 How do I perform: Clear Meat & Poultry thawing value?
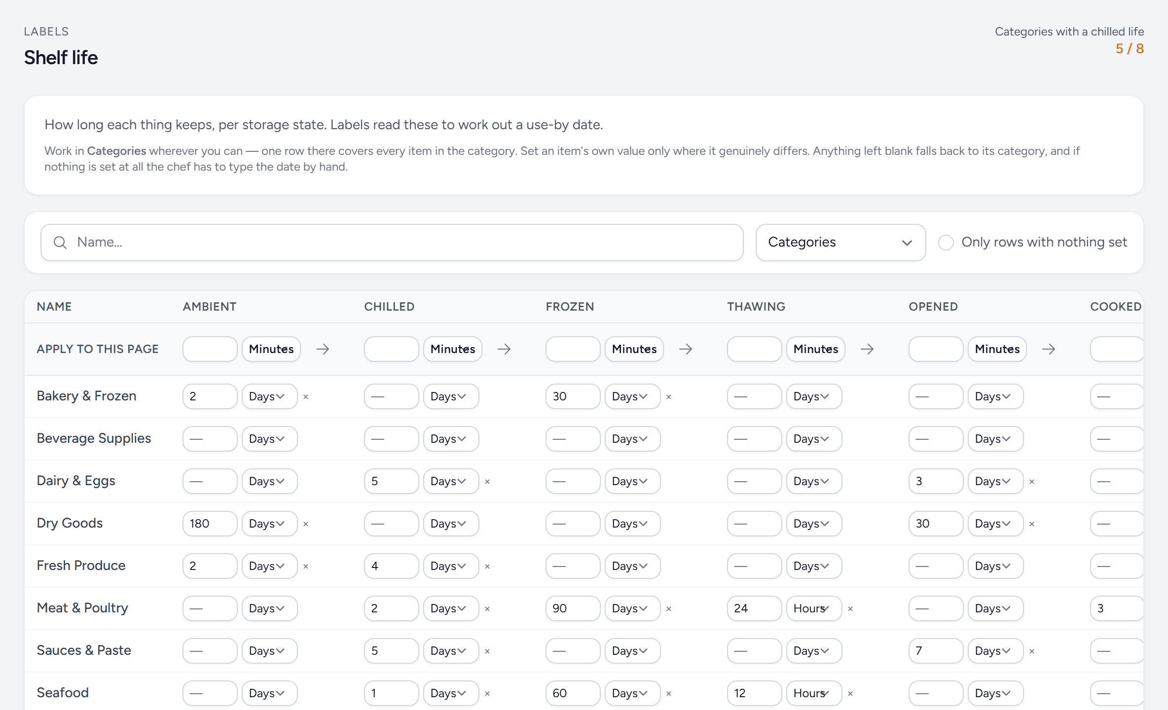(x=850, y=609)
